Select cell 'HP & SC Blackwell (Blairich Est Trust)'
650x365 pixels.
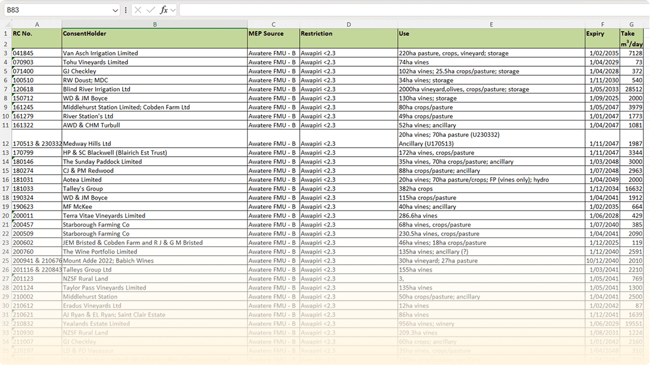[x=154, y=153]
